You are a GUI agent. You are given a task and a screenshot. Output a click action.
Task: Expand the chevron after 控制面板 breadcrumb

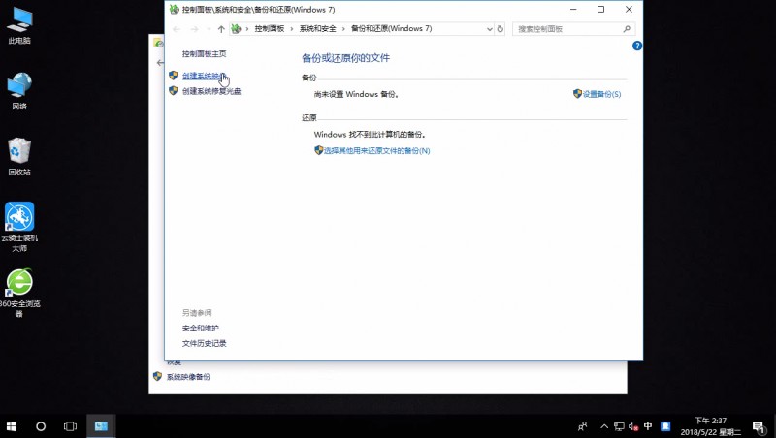[292, 29]
